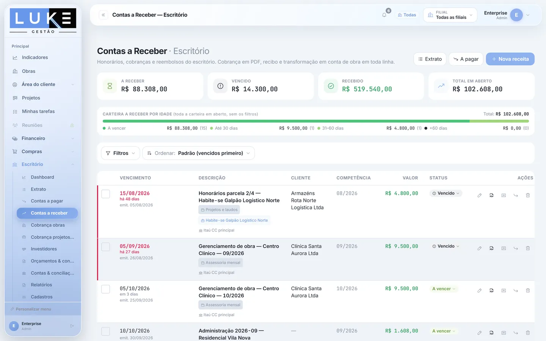This screenshot has height=341, width=546.
Task: Expand Área do cliente in sidebar
Action: (x=43, y=84)
